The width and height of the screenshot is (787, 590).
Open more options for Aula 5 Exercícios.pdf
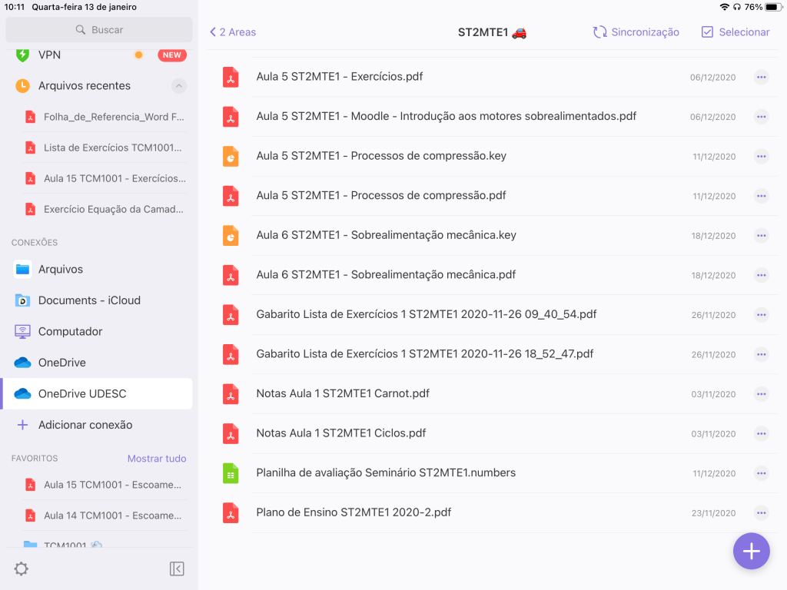pos(761,77)
